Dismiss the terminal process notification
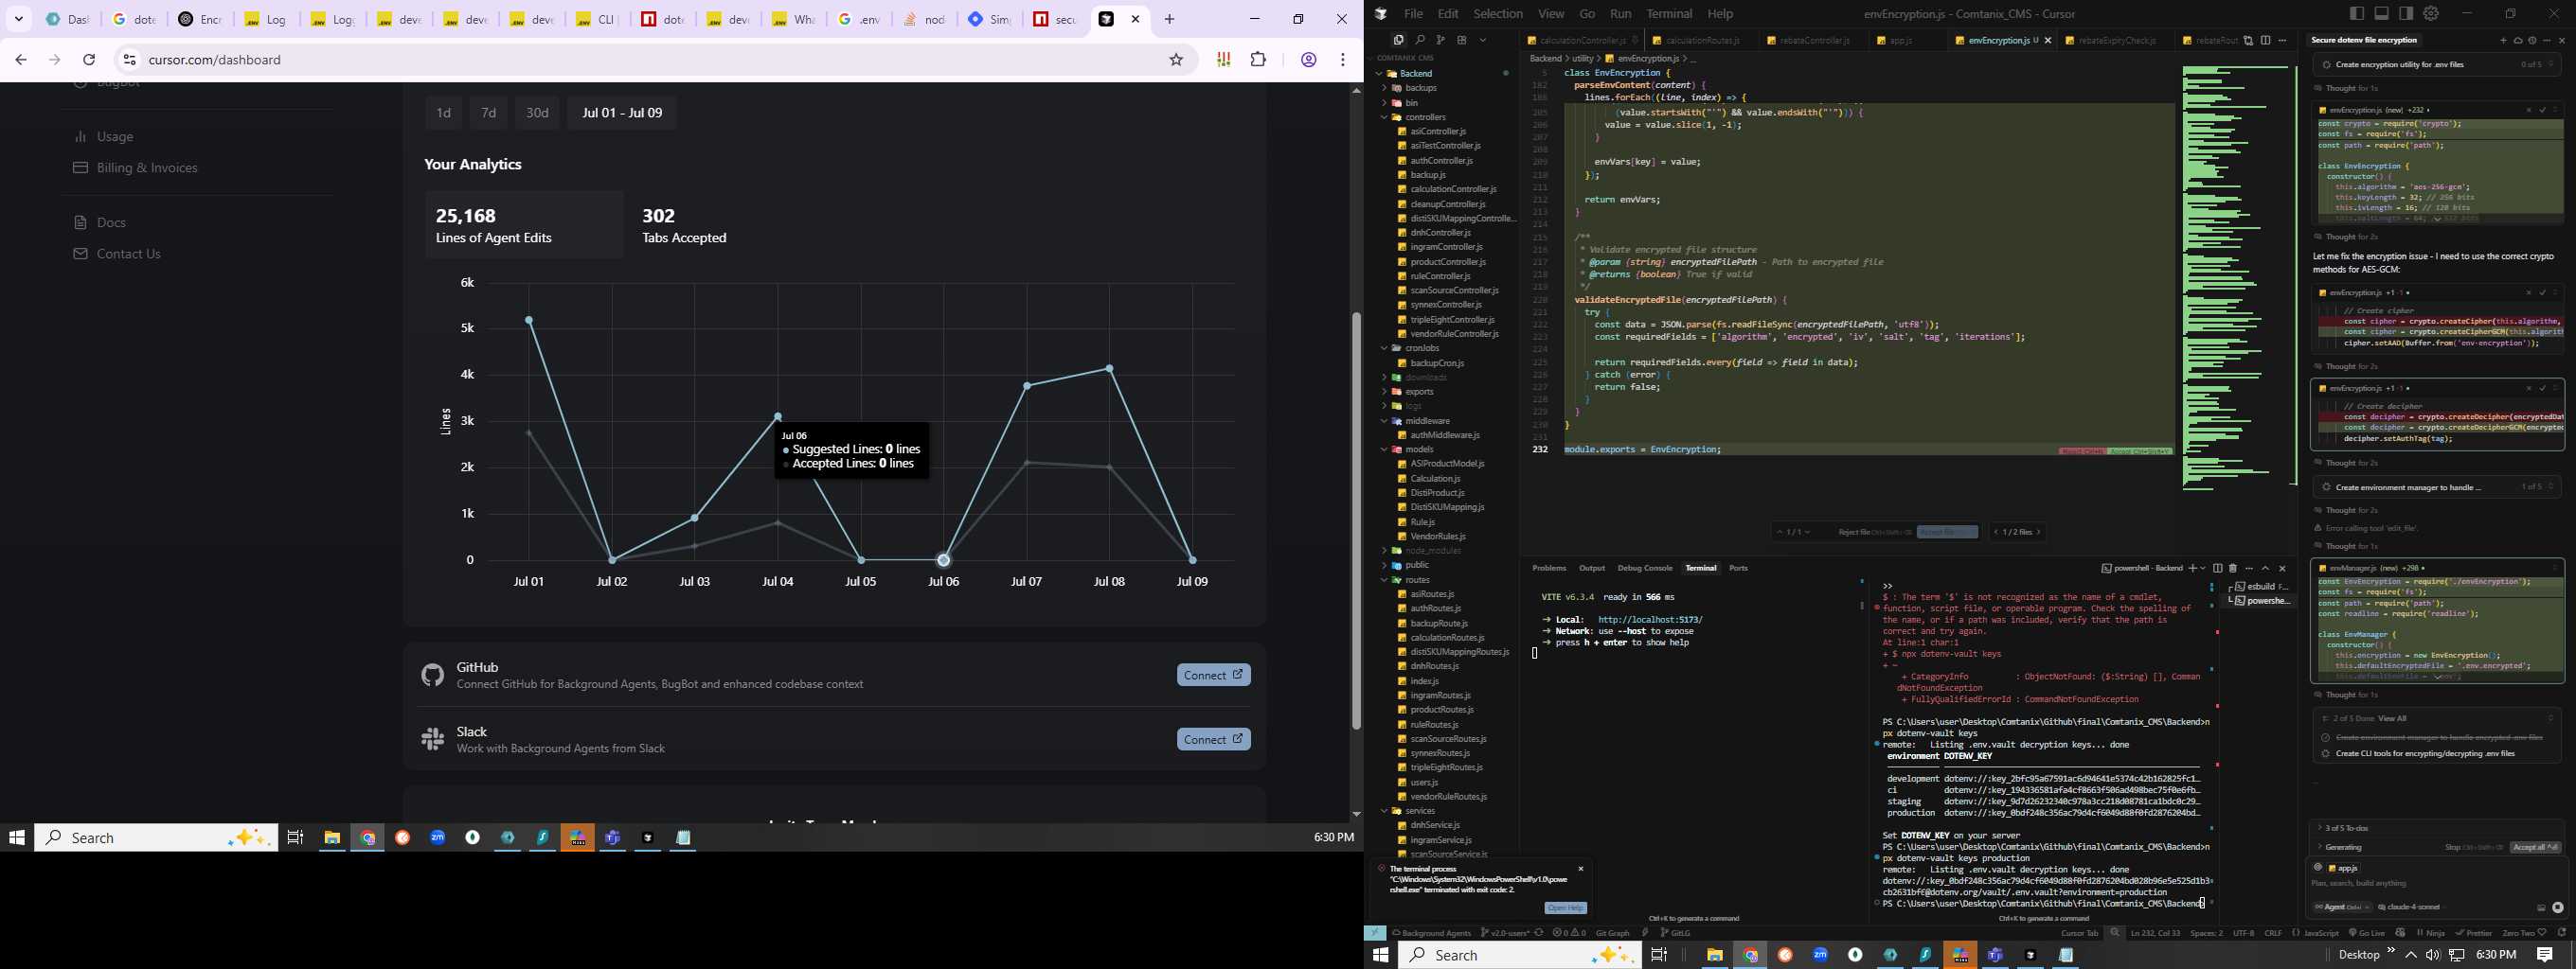Image resolution: width=2576 pixels, height=969 pixels. coord(1580,868)
